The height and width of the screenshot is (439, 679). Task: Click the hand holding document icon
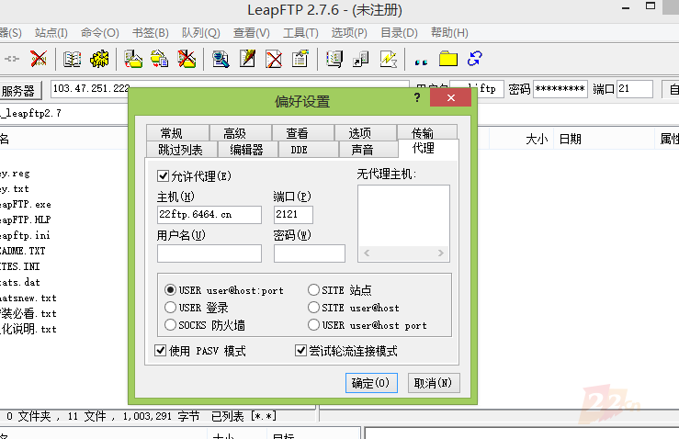point(334,59)
